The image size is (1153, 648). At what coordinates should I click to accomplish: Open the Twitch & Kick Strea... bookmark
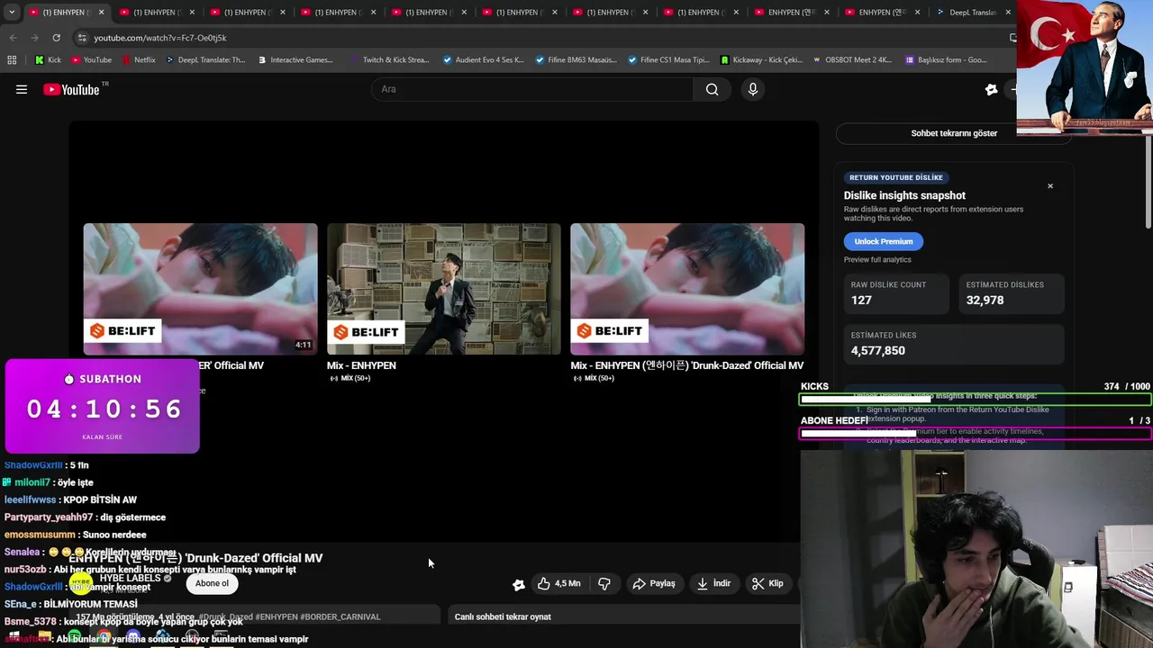(389, 60)
